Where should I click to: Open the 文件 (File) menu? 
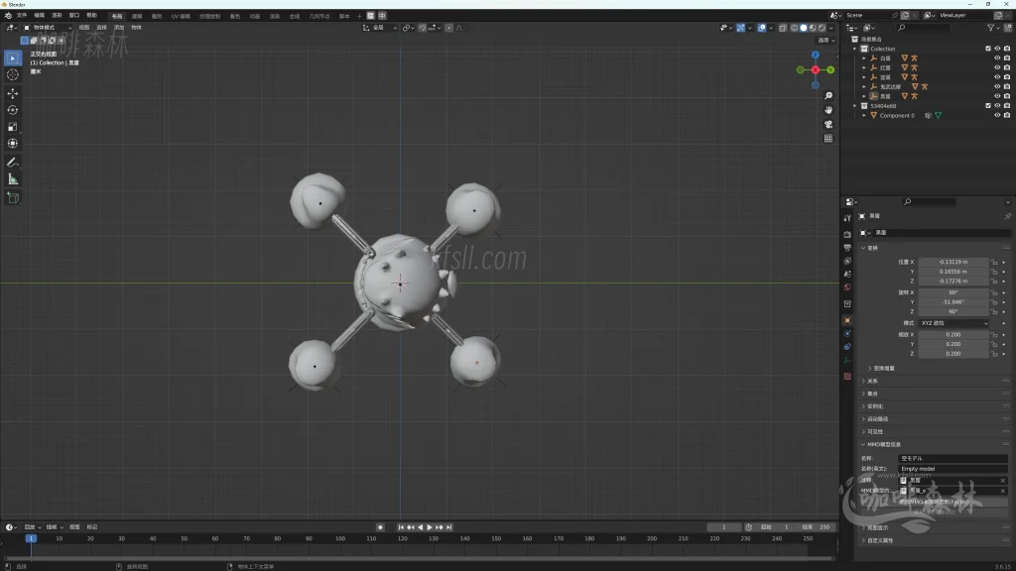click(x=22, y=16)
